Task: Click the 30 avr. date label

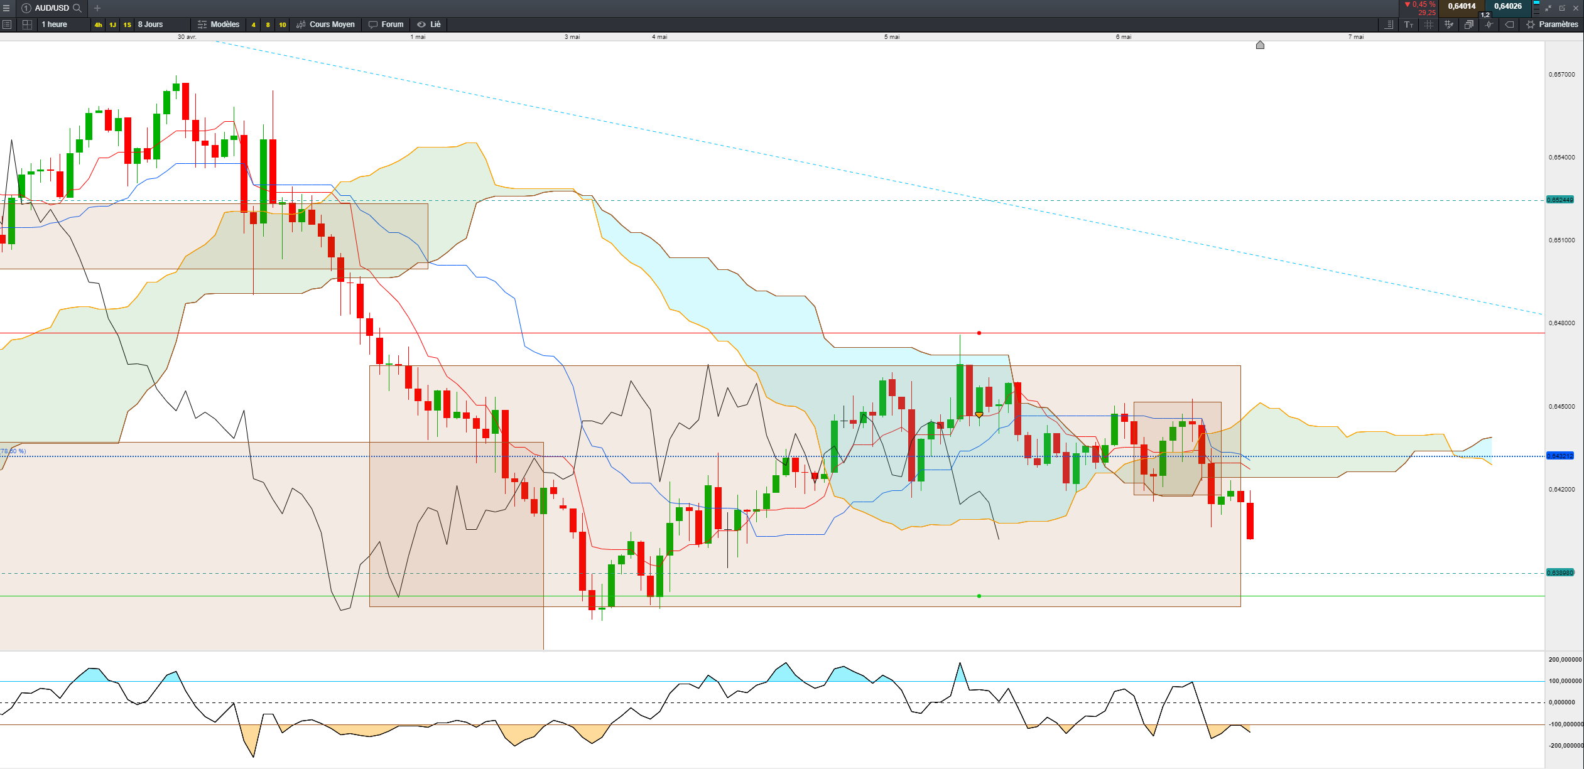Action: (x=187, y=37)
